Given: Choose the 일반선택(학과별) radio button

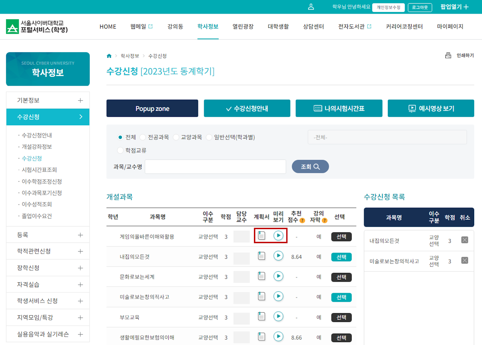Looking at the screenshot, I should (209, 137).
